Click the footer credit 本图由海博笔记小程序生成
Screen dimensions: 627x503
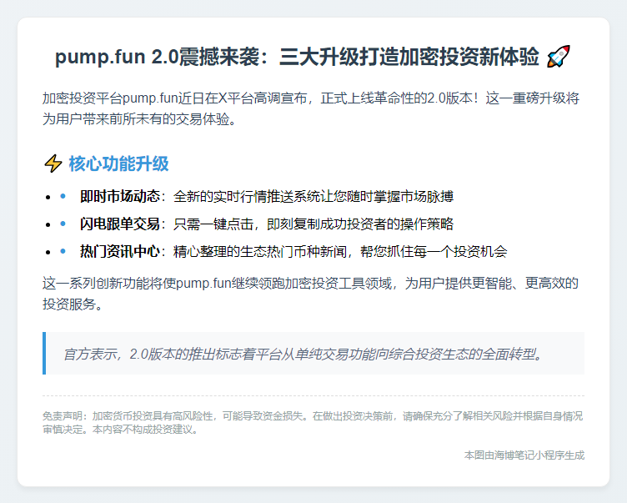(524, 455)
